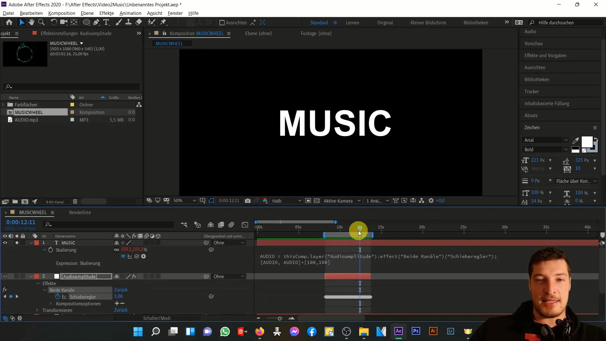Image resolution: width=606 pixels, height=341 pixels.
Task: Toggle the Schieberegler keyframe diamond
Action: pyautogui.click(x=11, y=296)
